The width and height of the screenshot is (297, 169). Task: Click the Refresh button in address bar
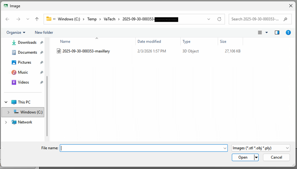coord(219,19)
